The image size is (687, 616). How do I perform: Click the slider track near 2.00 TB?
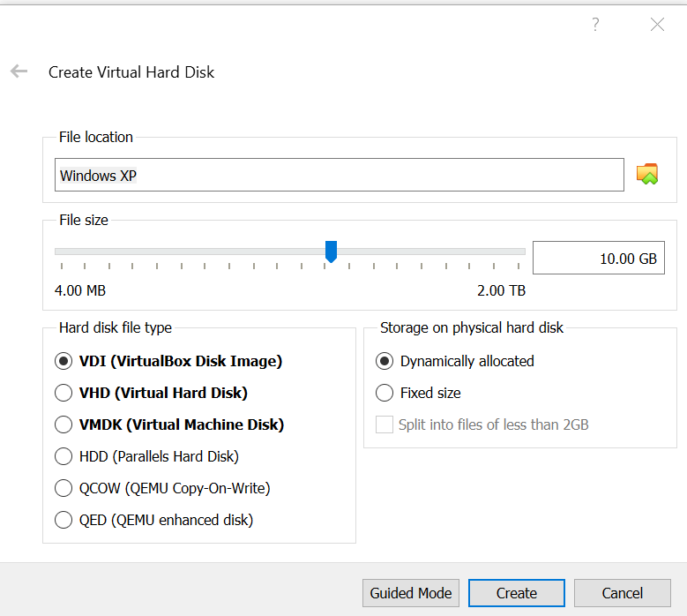[x=517, y=252]
